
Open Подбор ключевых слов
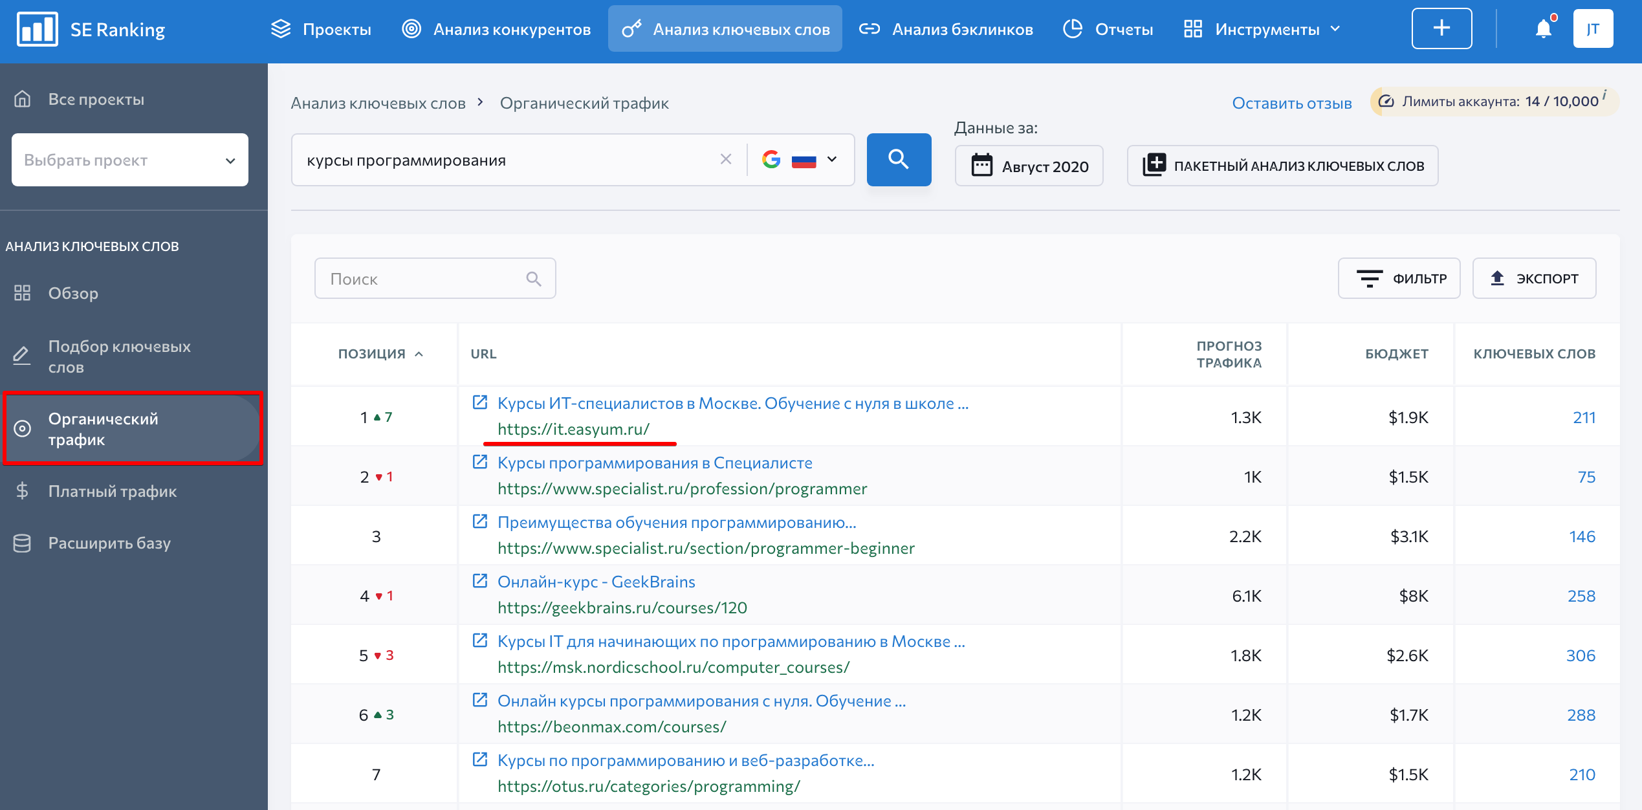[x=102, y=356]
